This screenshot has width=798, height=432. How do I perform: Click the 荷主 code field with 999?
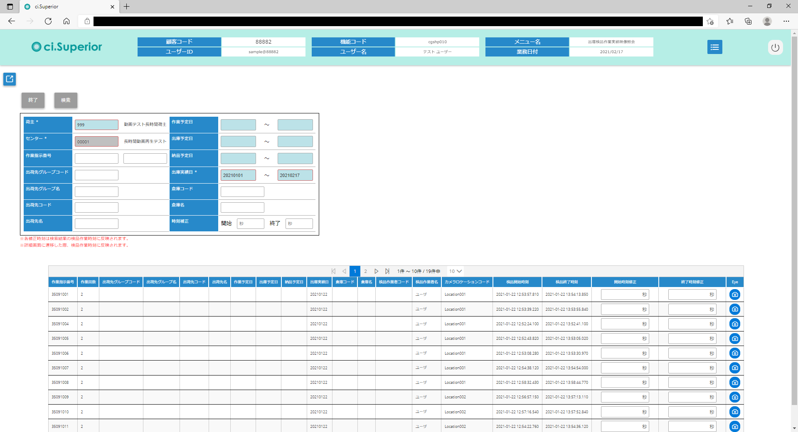(x=96, y=125)
